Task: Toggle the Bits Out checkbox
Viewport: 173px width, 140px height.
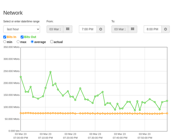Action: pos(22,37)
